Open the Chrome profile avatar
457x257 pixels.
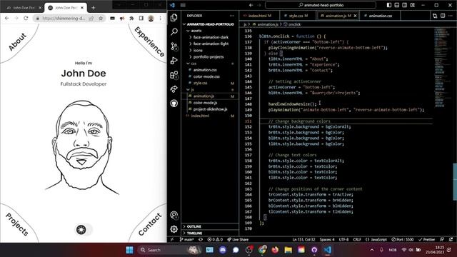(151, 18)
